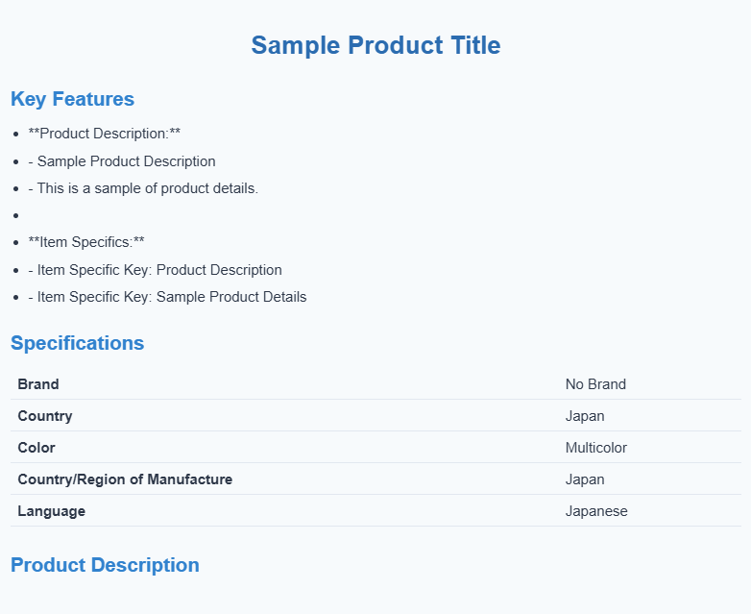This screenshot has width=751, height=614.
Task: Select 'Item Specific Key: Sample Product Details' bullet
Action: point(167,297)
